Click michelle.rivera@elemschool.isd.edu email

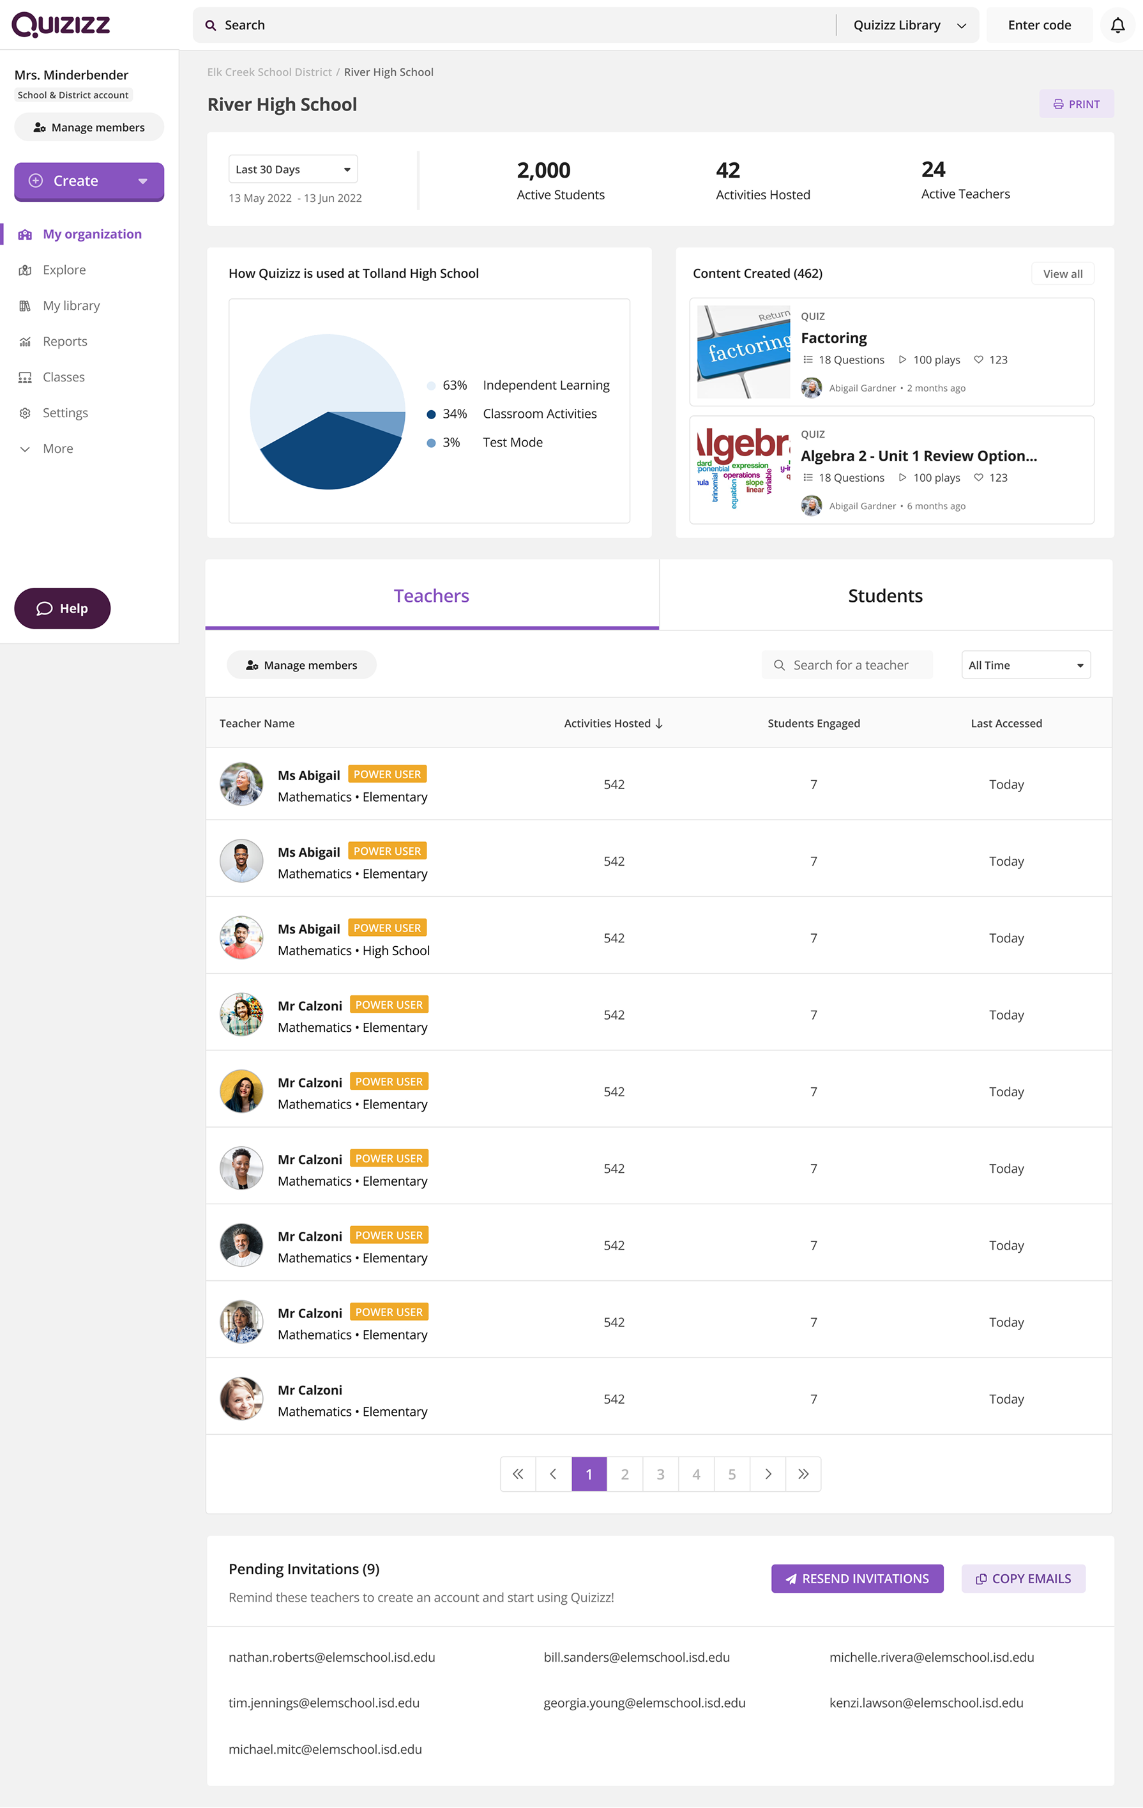(932, 1657)
